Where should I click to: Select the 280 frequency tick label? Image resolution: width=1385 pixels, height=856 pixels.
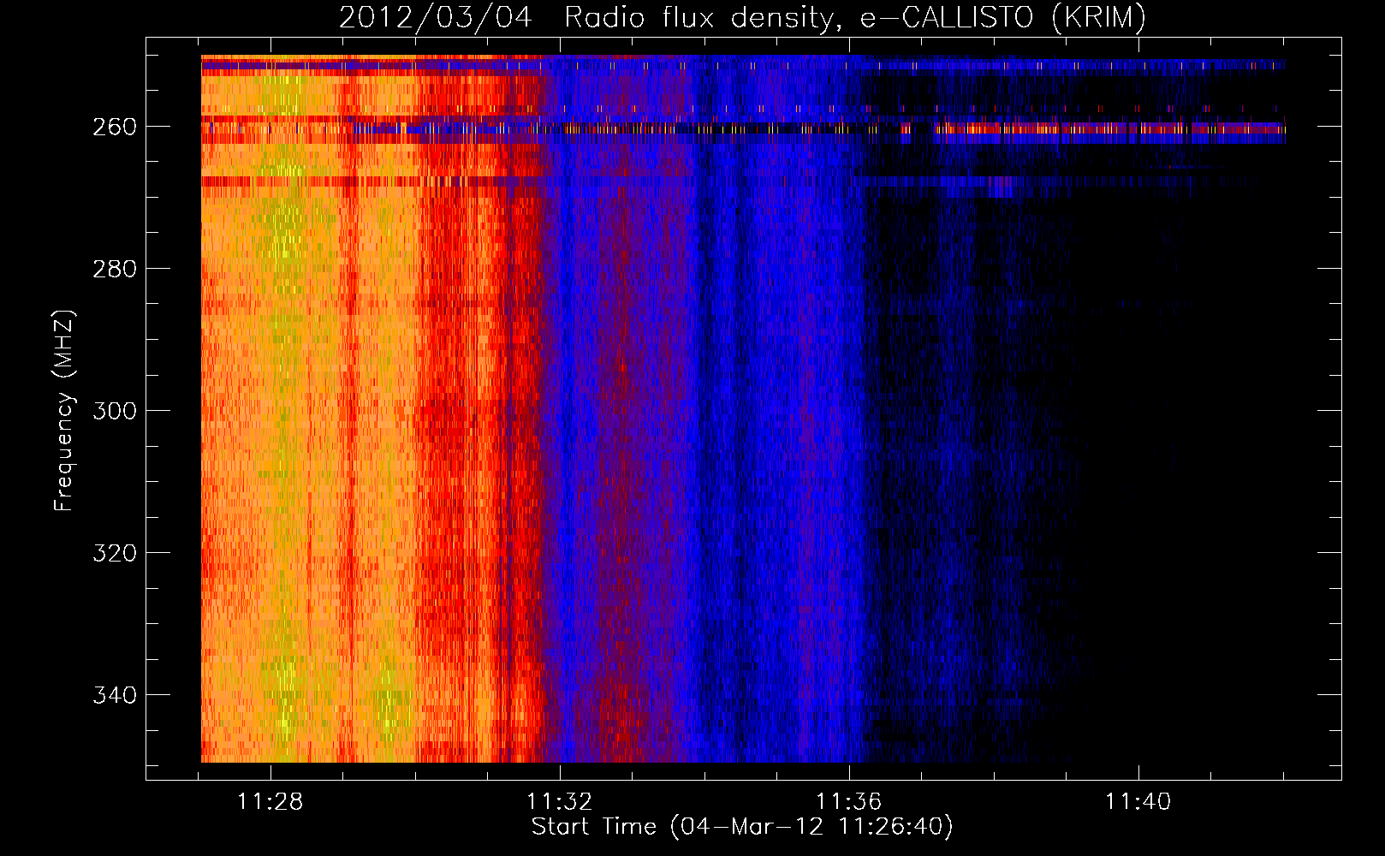pos(115,269)
